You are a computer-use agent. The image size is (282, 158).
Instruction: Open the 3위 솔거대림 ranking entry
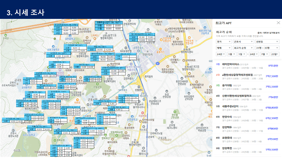(x=247, y=87)
